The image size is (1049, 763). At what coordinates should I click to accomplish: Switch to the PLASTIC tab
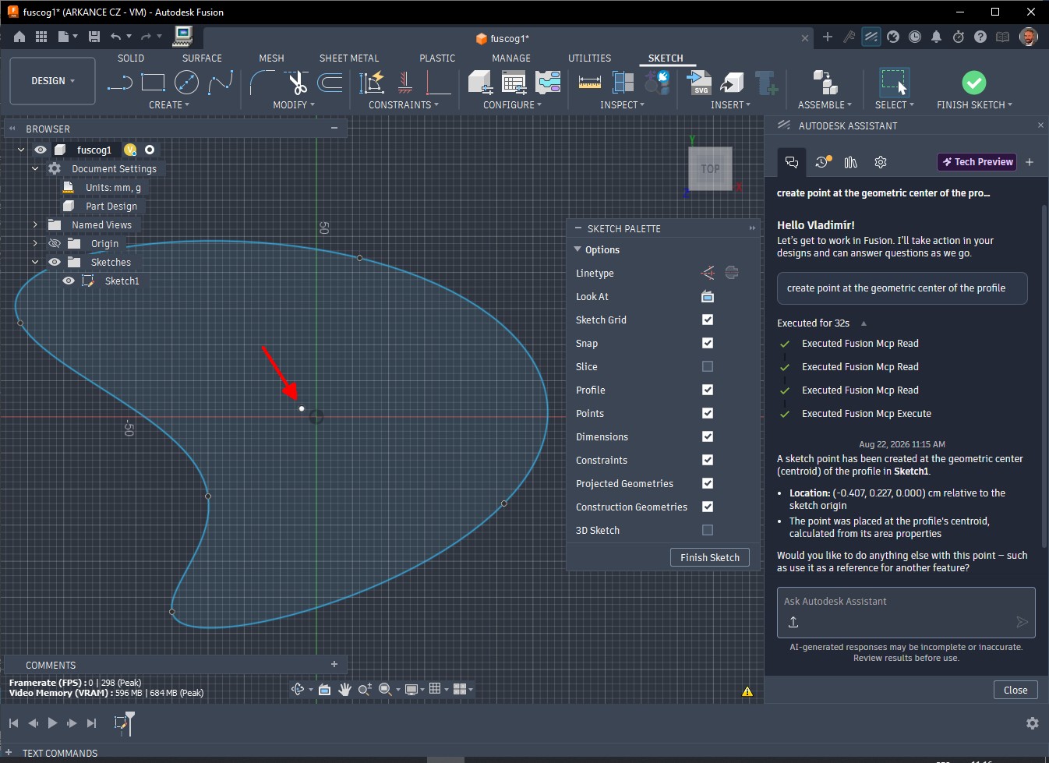click(x=437, y=58)
